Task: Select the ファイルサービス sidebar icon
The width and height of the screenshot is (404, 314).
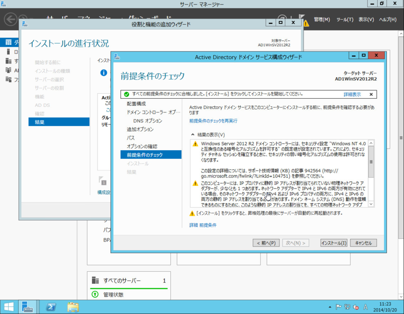Action: (x=8, y=79)
